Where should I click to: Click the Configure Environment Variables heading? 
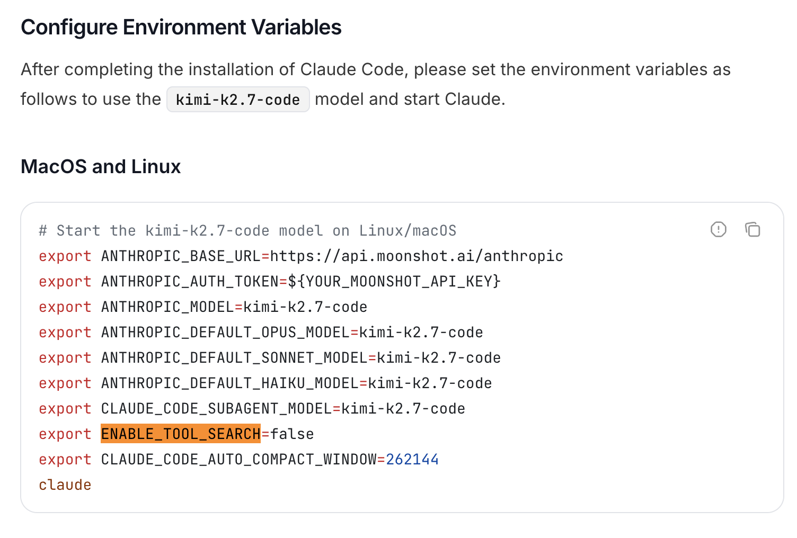[181, 28]
